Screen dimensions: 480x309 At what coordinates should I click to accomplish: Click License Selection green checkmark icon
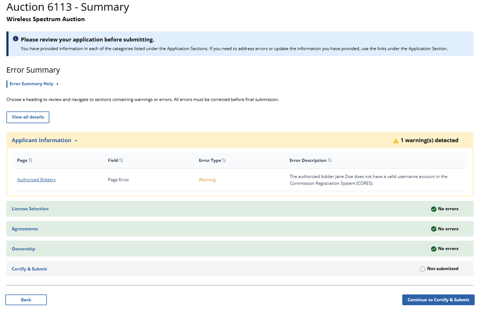pos(433,209)
